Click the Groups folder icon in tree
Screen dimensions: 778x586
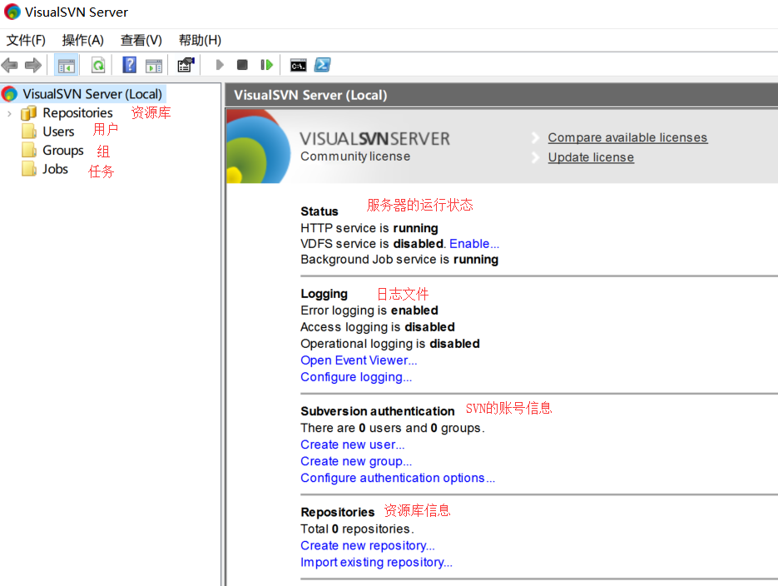[x=29, y=151]
